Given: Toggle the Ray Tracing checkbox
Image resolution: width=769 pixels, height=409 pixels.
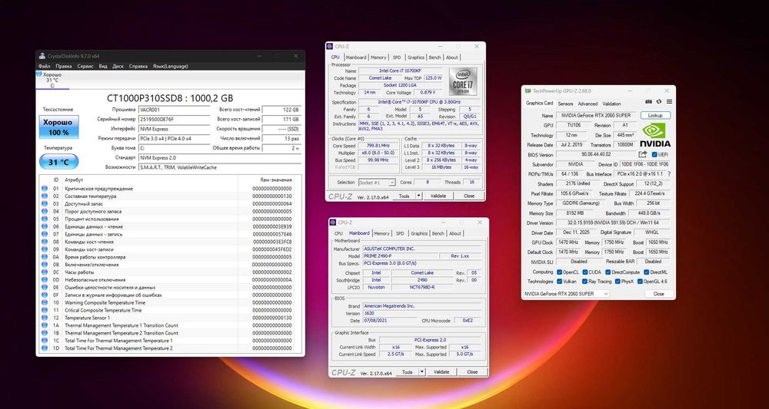Looking at the screenshot, I should pos(585,282).
